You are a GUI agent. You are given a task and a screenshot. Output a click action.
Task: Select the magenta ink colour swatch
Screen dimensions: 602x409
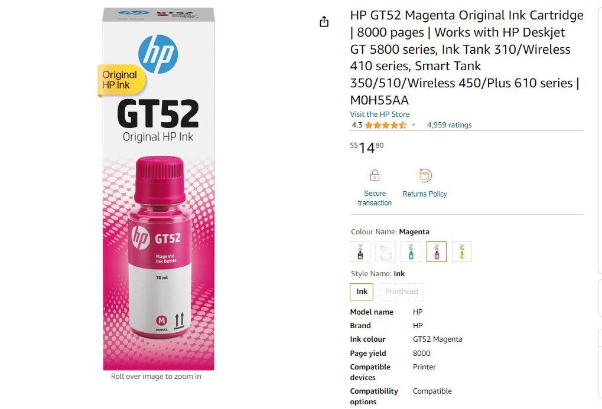pos(437,251)
